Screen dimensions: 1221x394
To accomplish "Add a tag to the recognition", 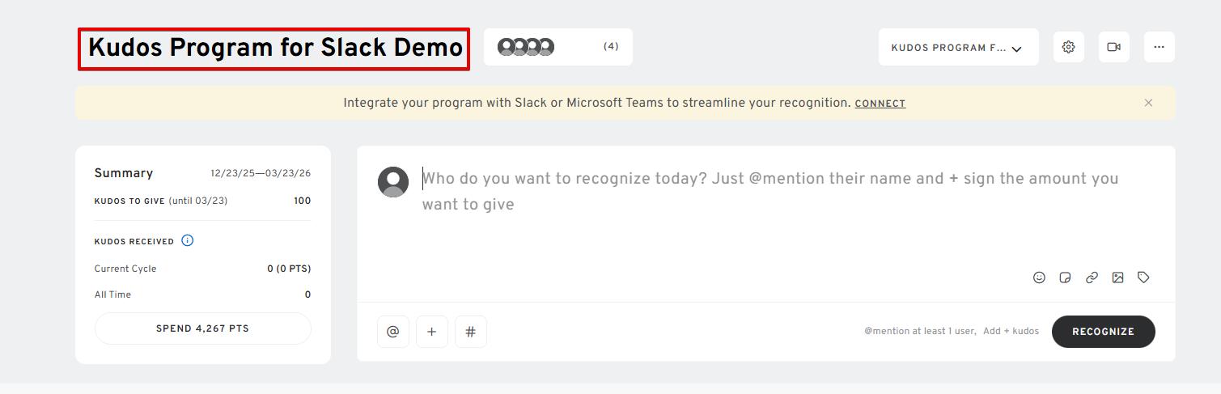I will (1143, 277).
